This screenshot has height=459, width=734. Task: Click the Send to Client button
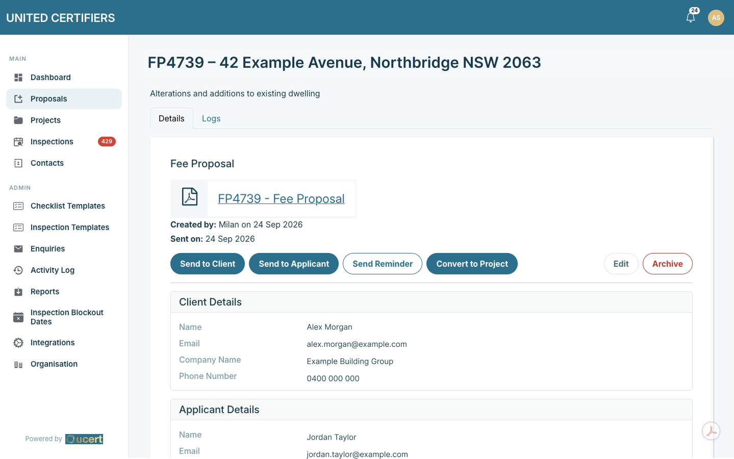pos(208,264)
